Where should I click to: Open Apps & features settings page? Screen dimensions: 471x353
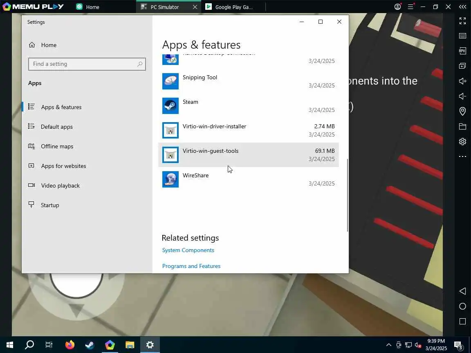point(61,107)
